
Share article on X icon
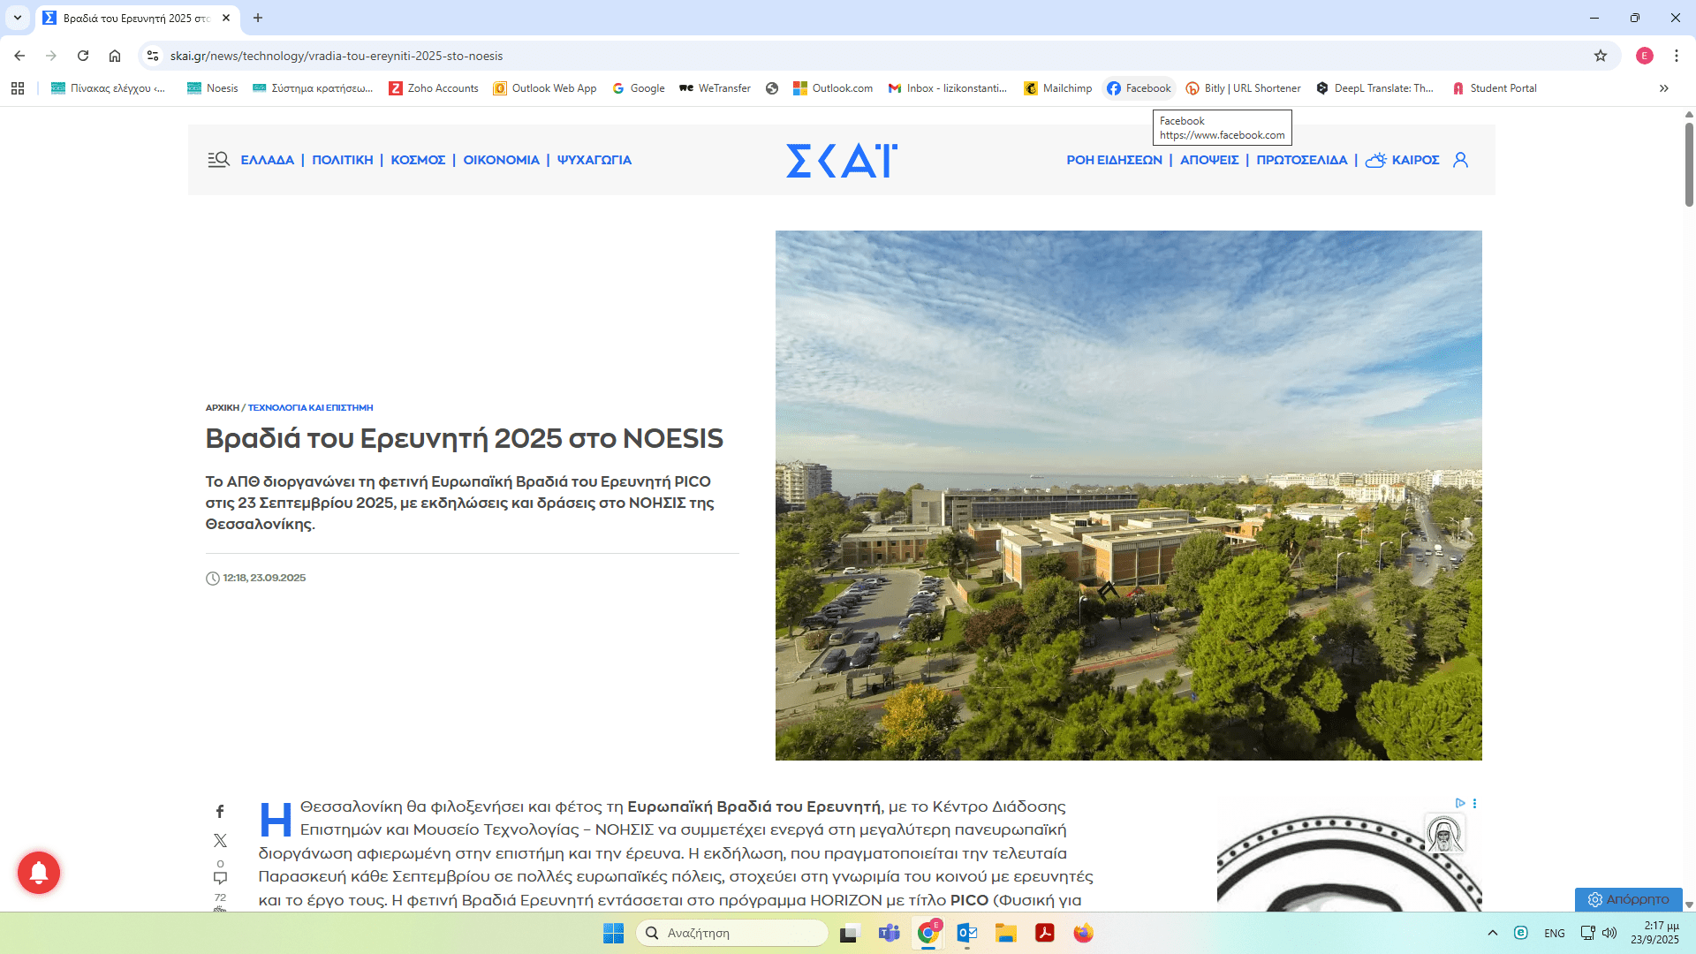pyautogui.click(x=220, y=840)
